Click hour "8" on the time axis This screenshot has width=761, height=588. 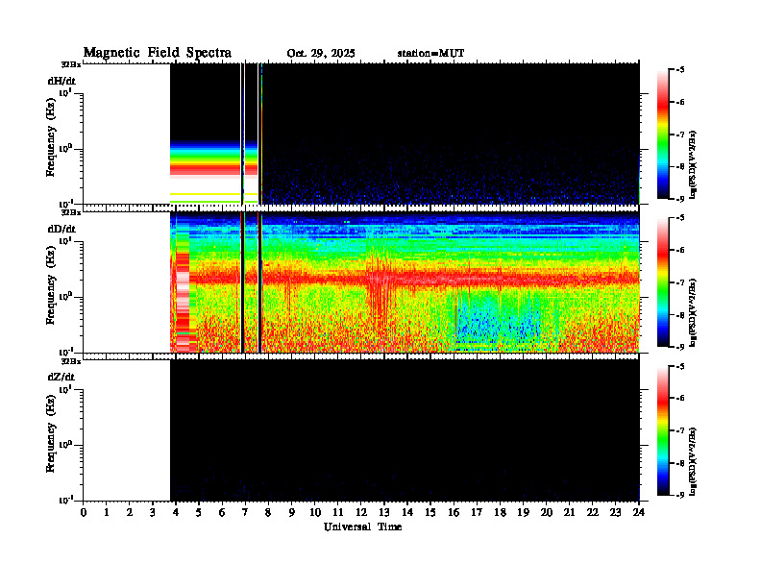click(x=268, y=512)
